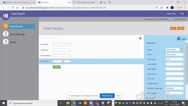188x106 pixels.
Task: Click the ENG US language indicator
Action: (x=166, y=103)
